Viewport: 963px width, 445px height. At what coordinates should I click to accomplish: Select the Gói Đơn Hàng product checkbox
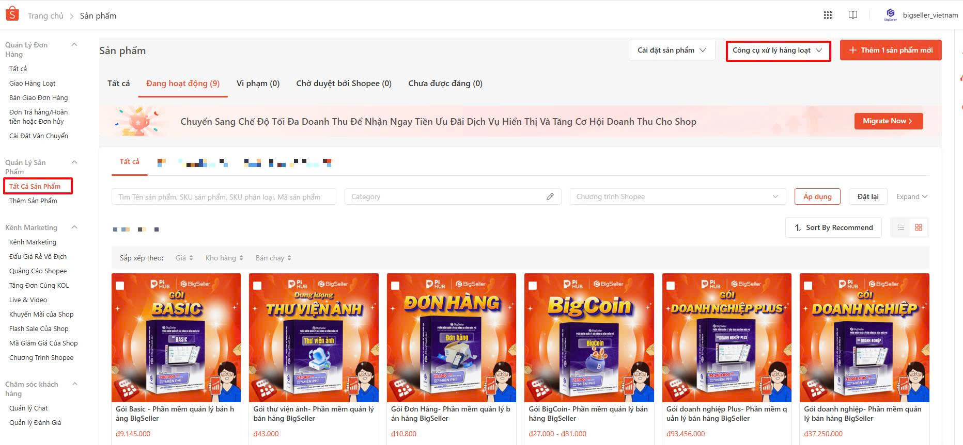pos(395,286)
